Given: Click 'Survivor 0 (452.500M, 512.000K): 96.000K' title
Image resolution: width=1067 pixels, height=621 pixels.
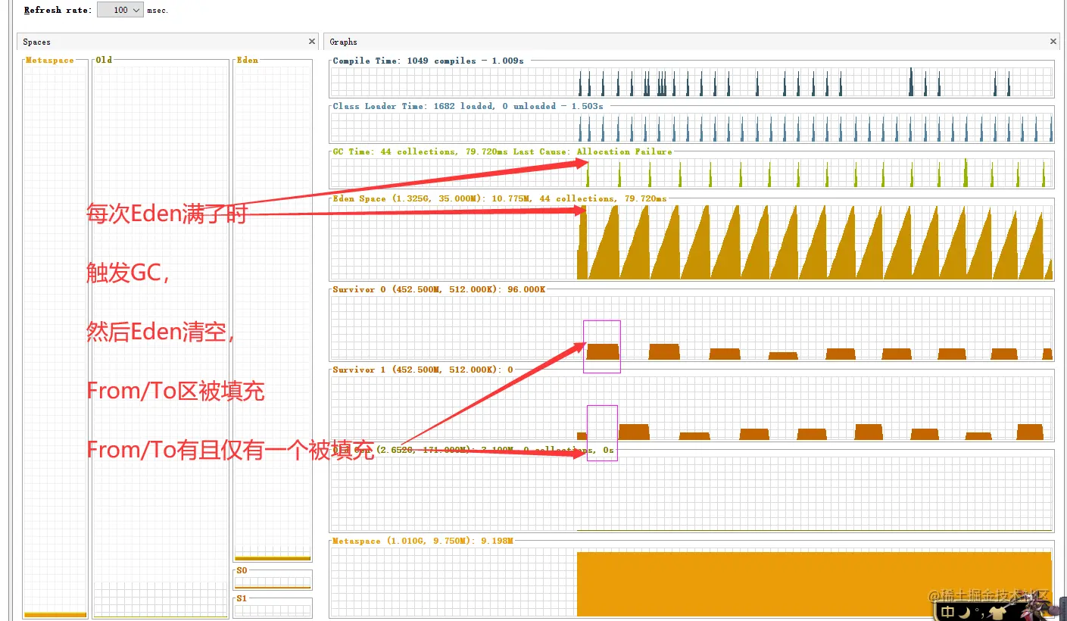Looking at the screenshot, I should (x=438, y=289).
